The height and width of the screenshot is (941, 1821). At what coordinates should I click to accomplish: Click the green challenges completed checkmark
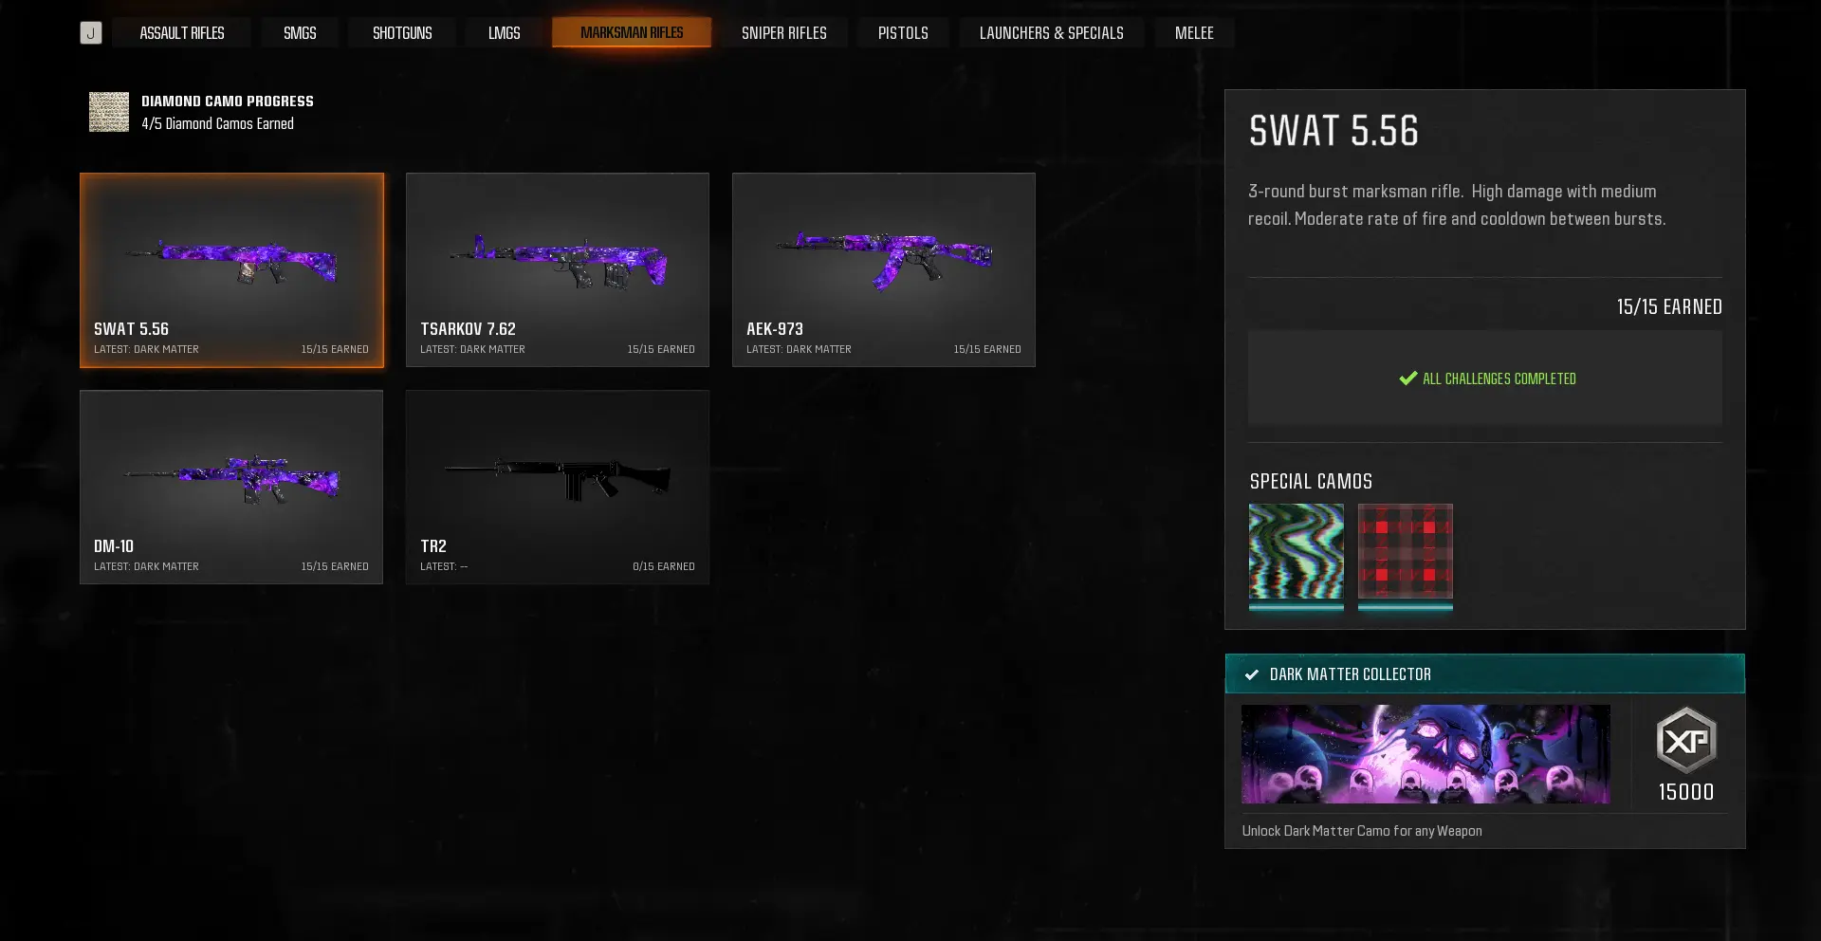[x=1408, y=378]
